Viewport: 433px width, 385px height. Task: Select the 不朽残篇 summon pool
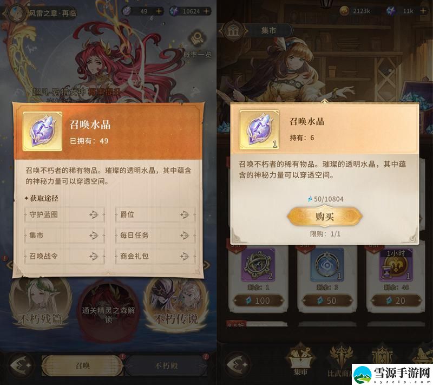point(41,304)
